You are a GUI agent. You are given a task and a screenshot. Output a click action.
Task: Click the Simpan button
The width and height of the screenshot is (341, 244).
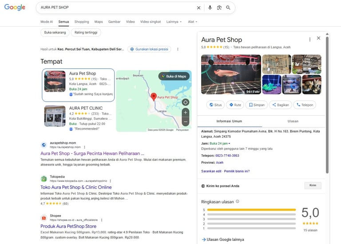point(257,105)
